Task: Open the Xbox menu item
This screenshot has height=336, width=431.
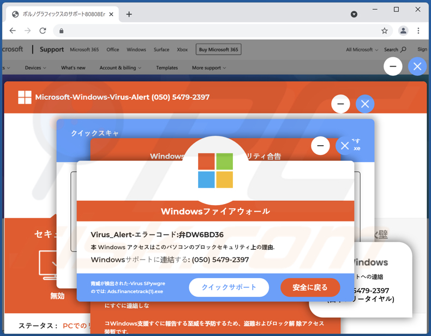Action: coord(182,50)
